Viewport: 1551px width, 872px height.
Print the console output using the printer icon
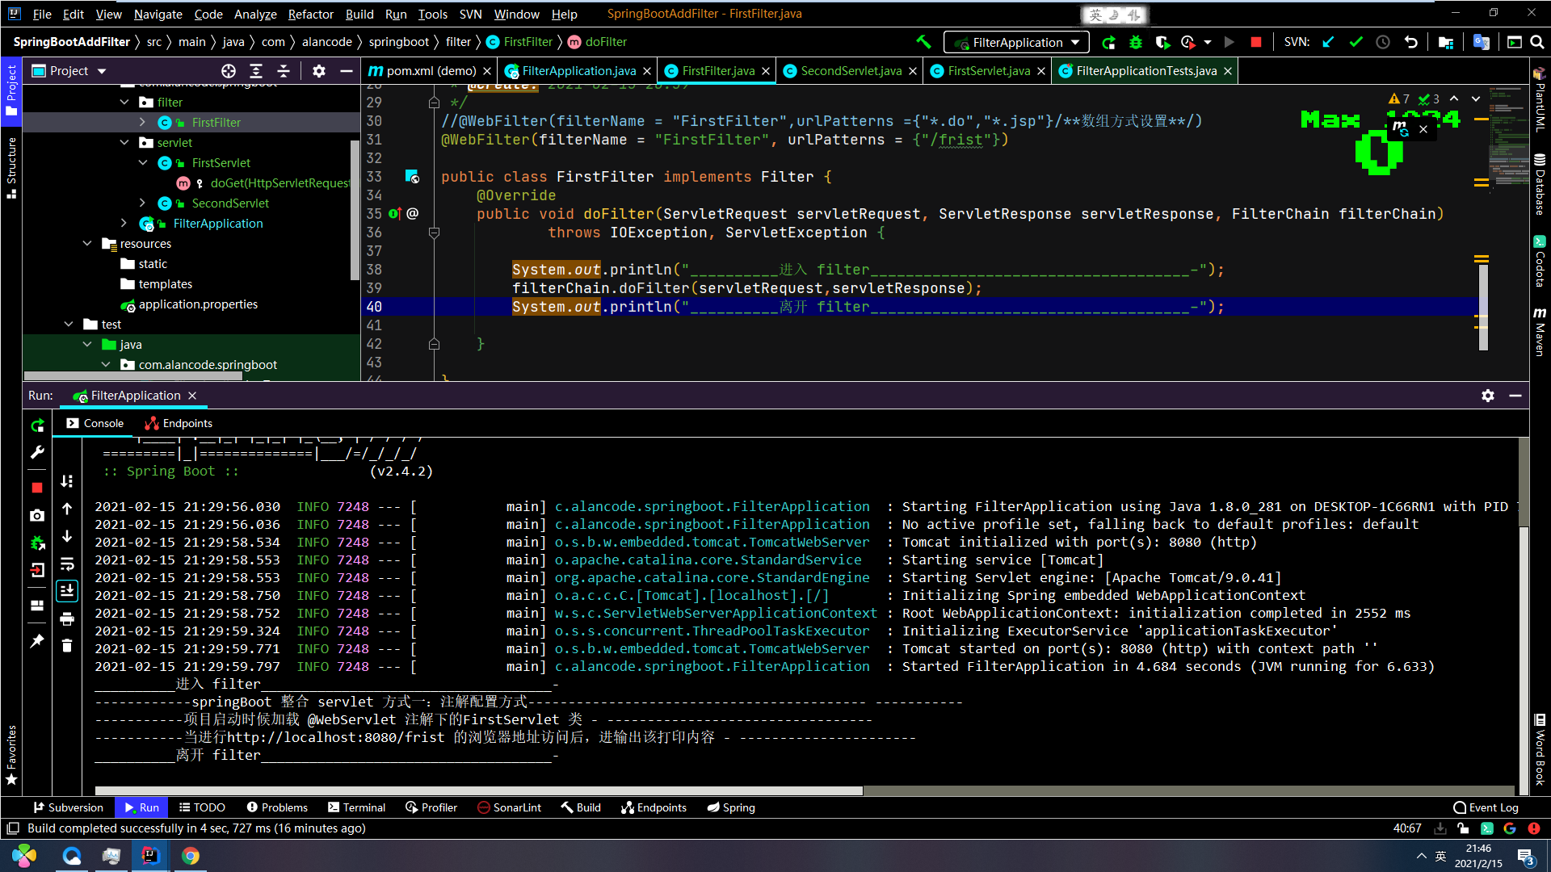(x=67, y=619)
